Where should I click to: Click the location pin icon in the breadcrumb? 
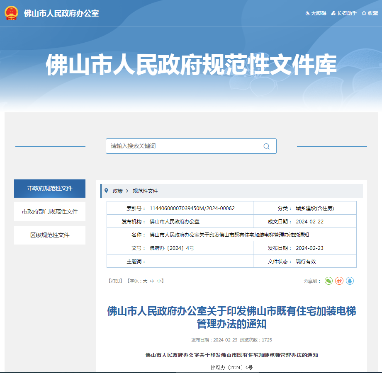point(106,191)
